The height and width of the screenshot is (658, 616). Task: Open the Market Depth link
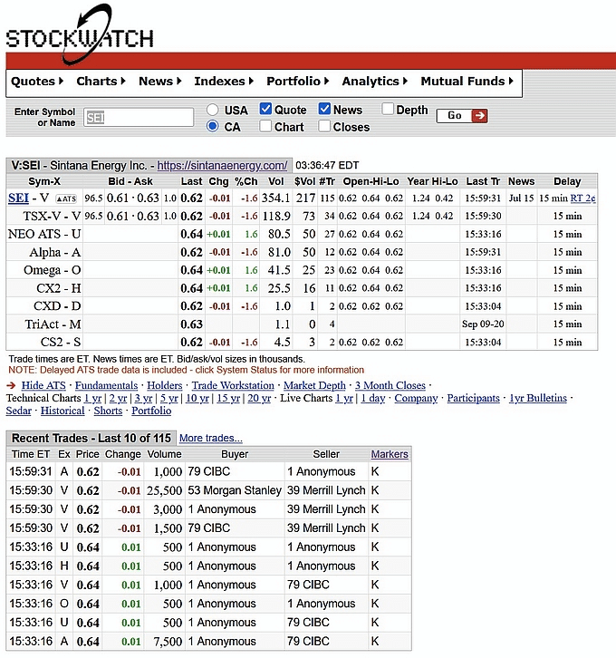coord(314,385)
